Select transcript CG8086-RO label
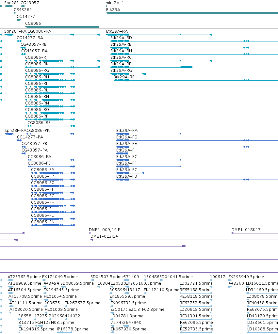Image resolution: width=278 pixels, height=334 pixels. 37,110
